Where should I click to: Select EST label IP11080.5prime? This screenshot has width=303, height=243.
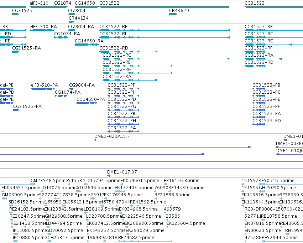30,231
